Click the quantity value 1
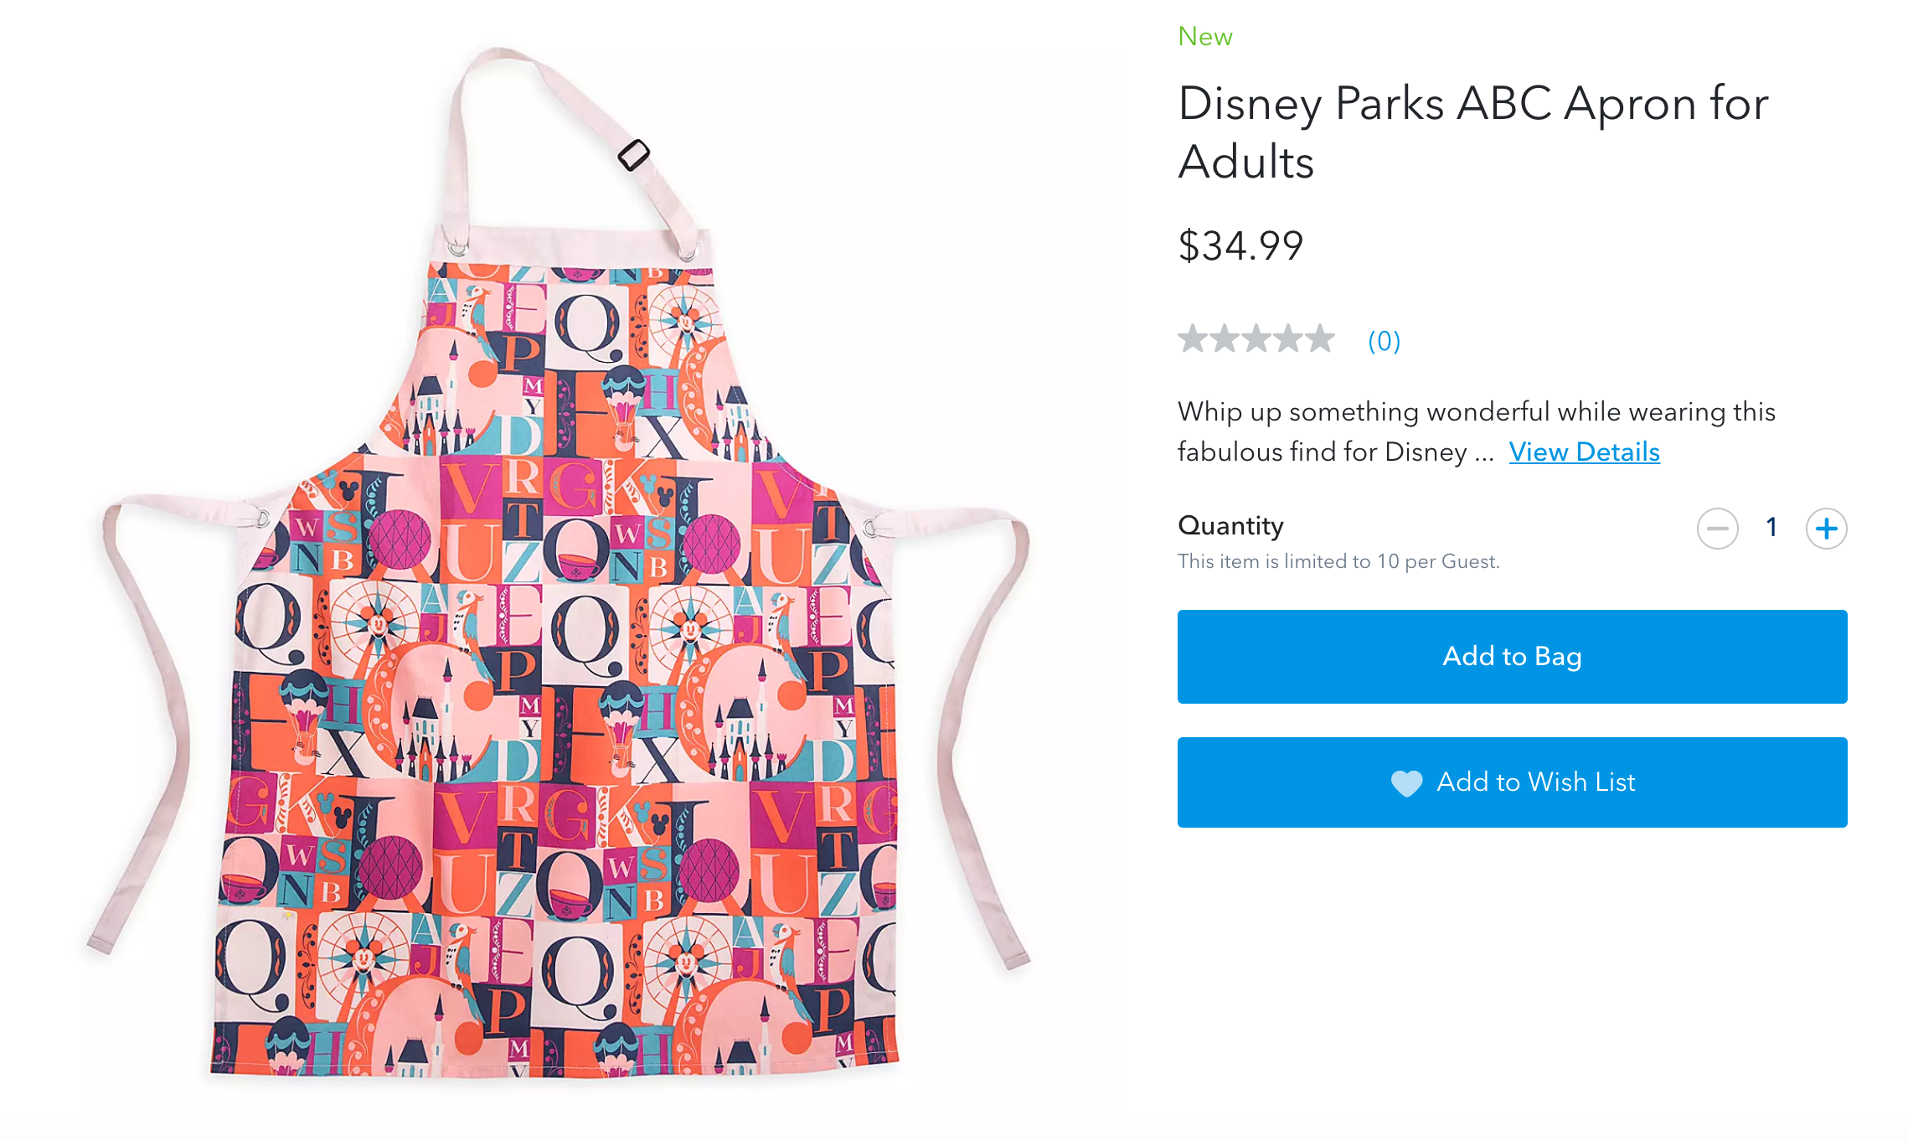 click(1771, 528)
